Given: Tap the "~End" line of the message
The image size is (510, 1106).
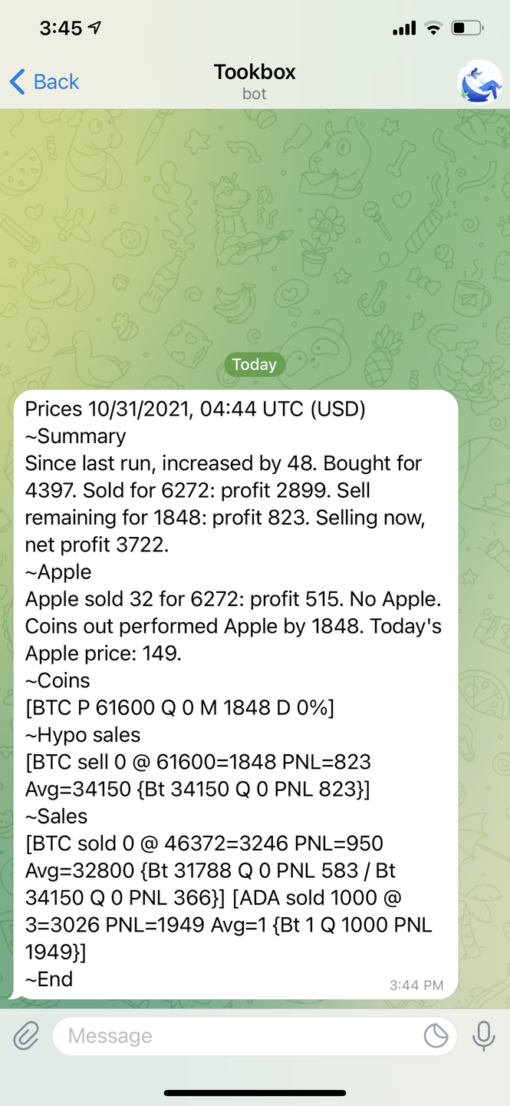Looking at the screenshot, I should coord(50,979).
